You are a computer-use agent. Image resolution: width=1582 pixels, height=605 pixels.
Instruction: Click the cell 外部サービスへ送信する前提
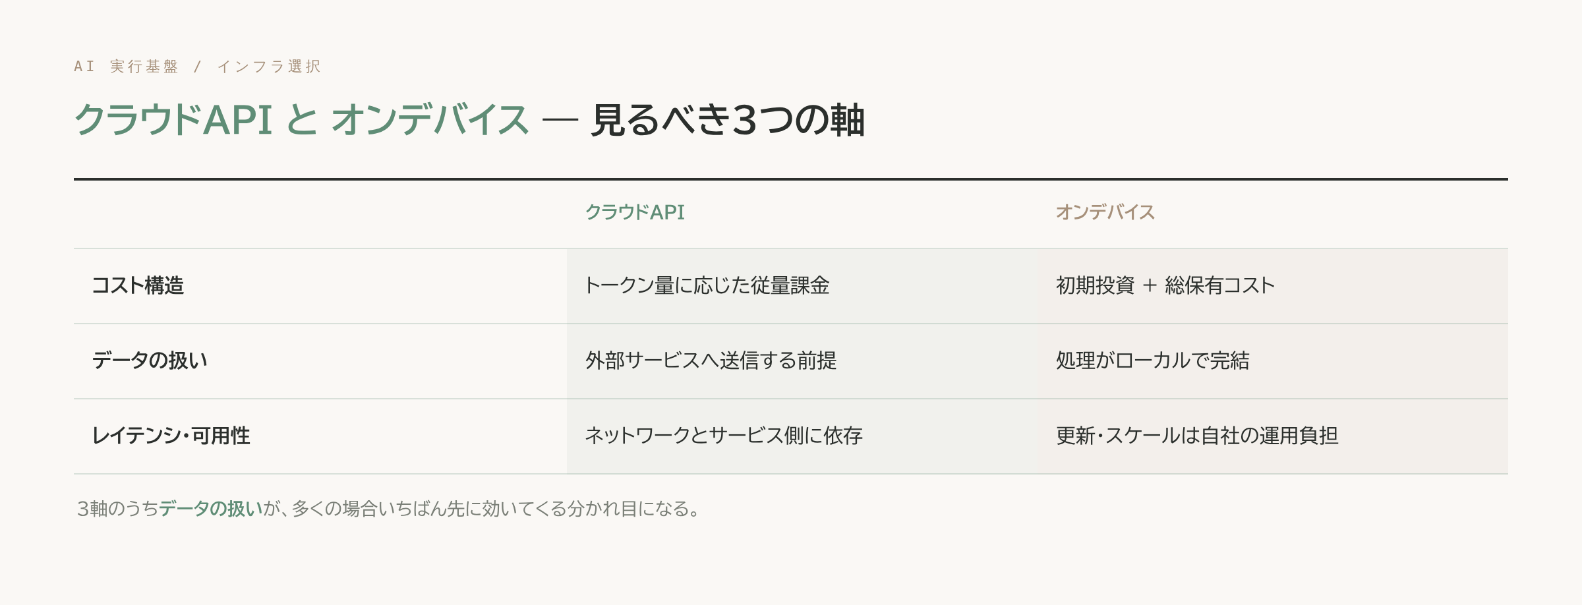pos(711,360)
